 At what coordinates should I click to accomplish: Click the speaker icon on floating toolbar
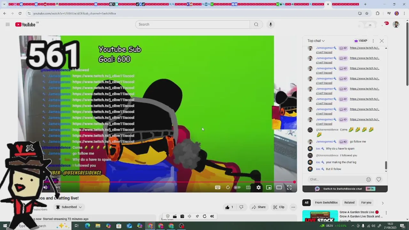coord(189,216)
